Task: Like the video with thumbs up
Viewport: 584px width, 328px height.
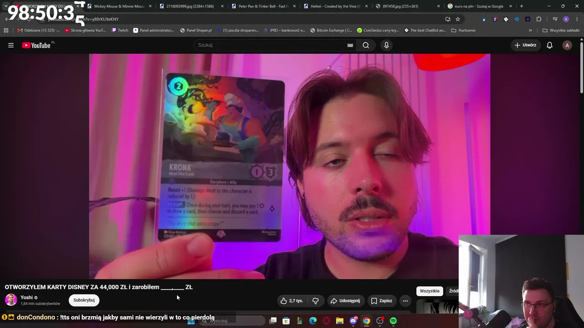Action: 292,301
